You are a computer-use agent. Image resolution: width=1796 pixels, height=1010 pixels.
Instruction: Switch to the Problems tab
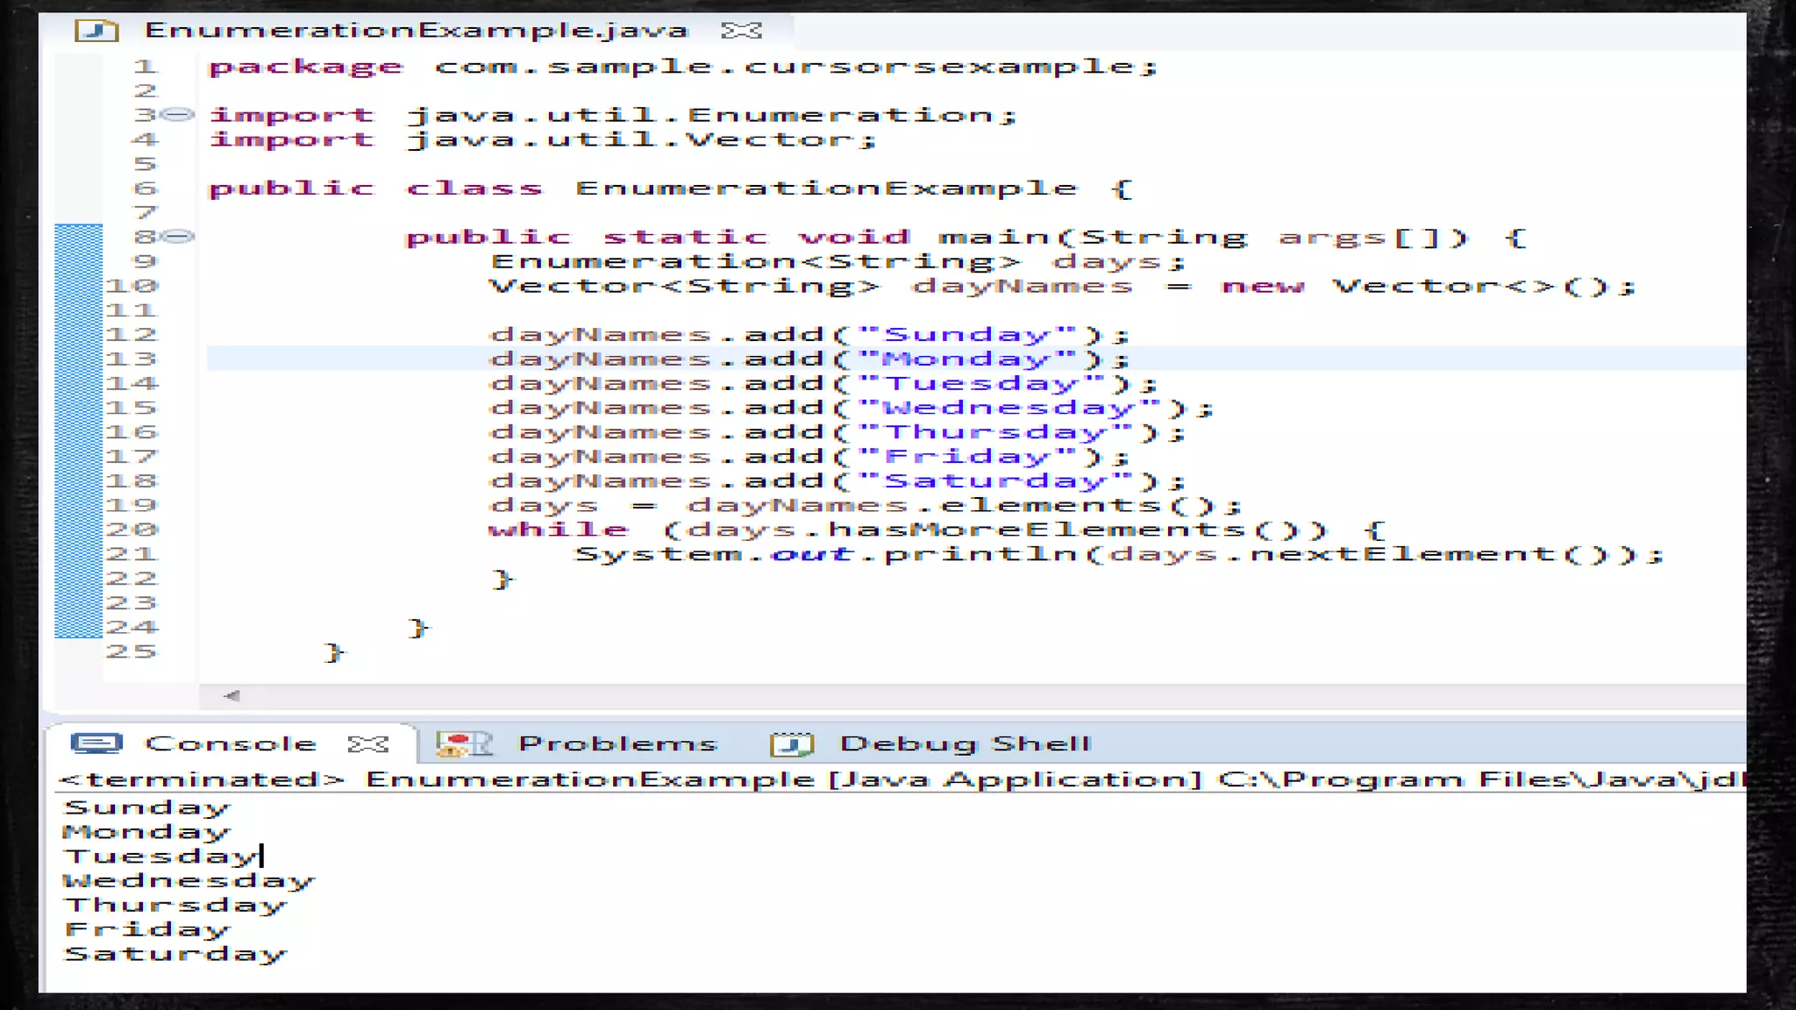click(x=617, y=744)
